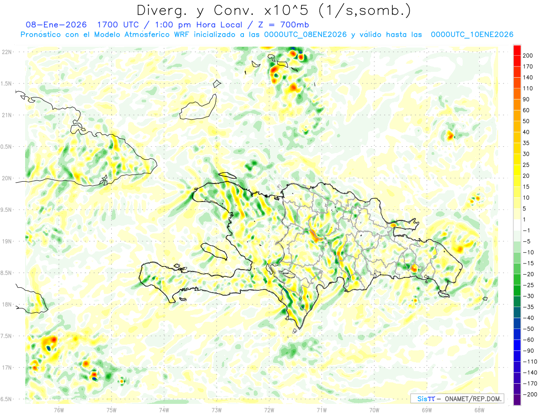
Task: Click the '-110' color scale value
Action: (x=529, y=361)
